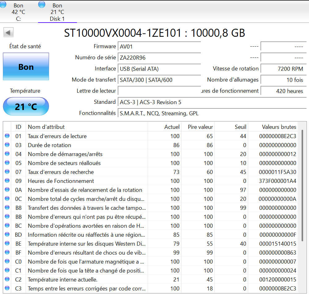Click the Nom d'attribut column header

[x=87, y=127]
